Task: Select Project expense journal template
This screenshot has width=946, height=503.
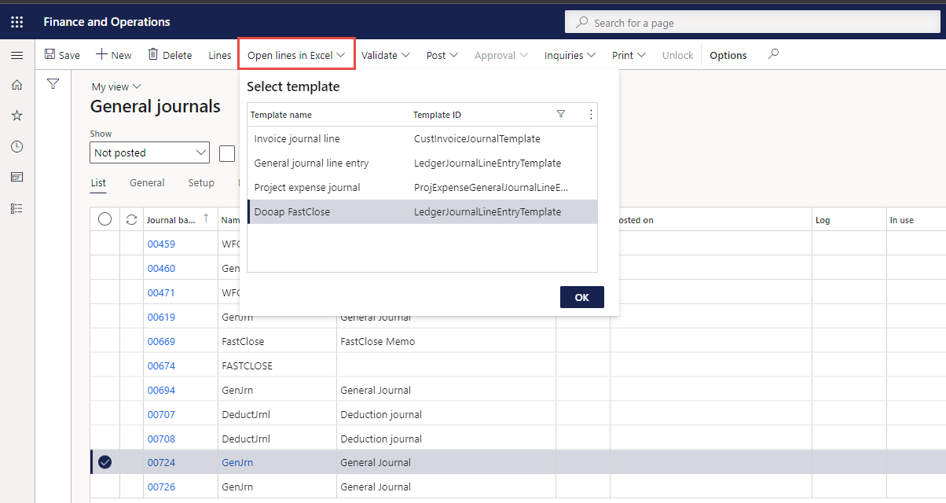Action: point(422,187)
